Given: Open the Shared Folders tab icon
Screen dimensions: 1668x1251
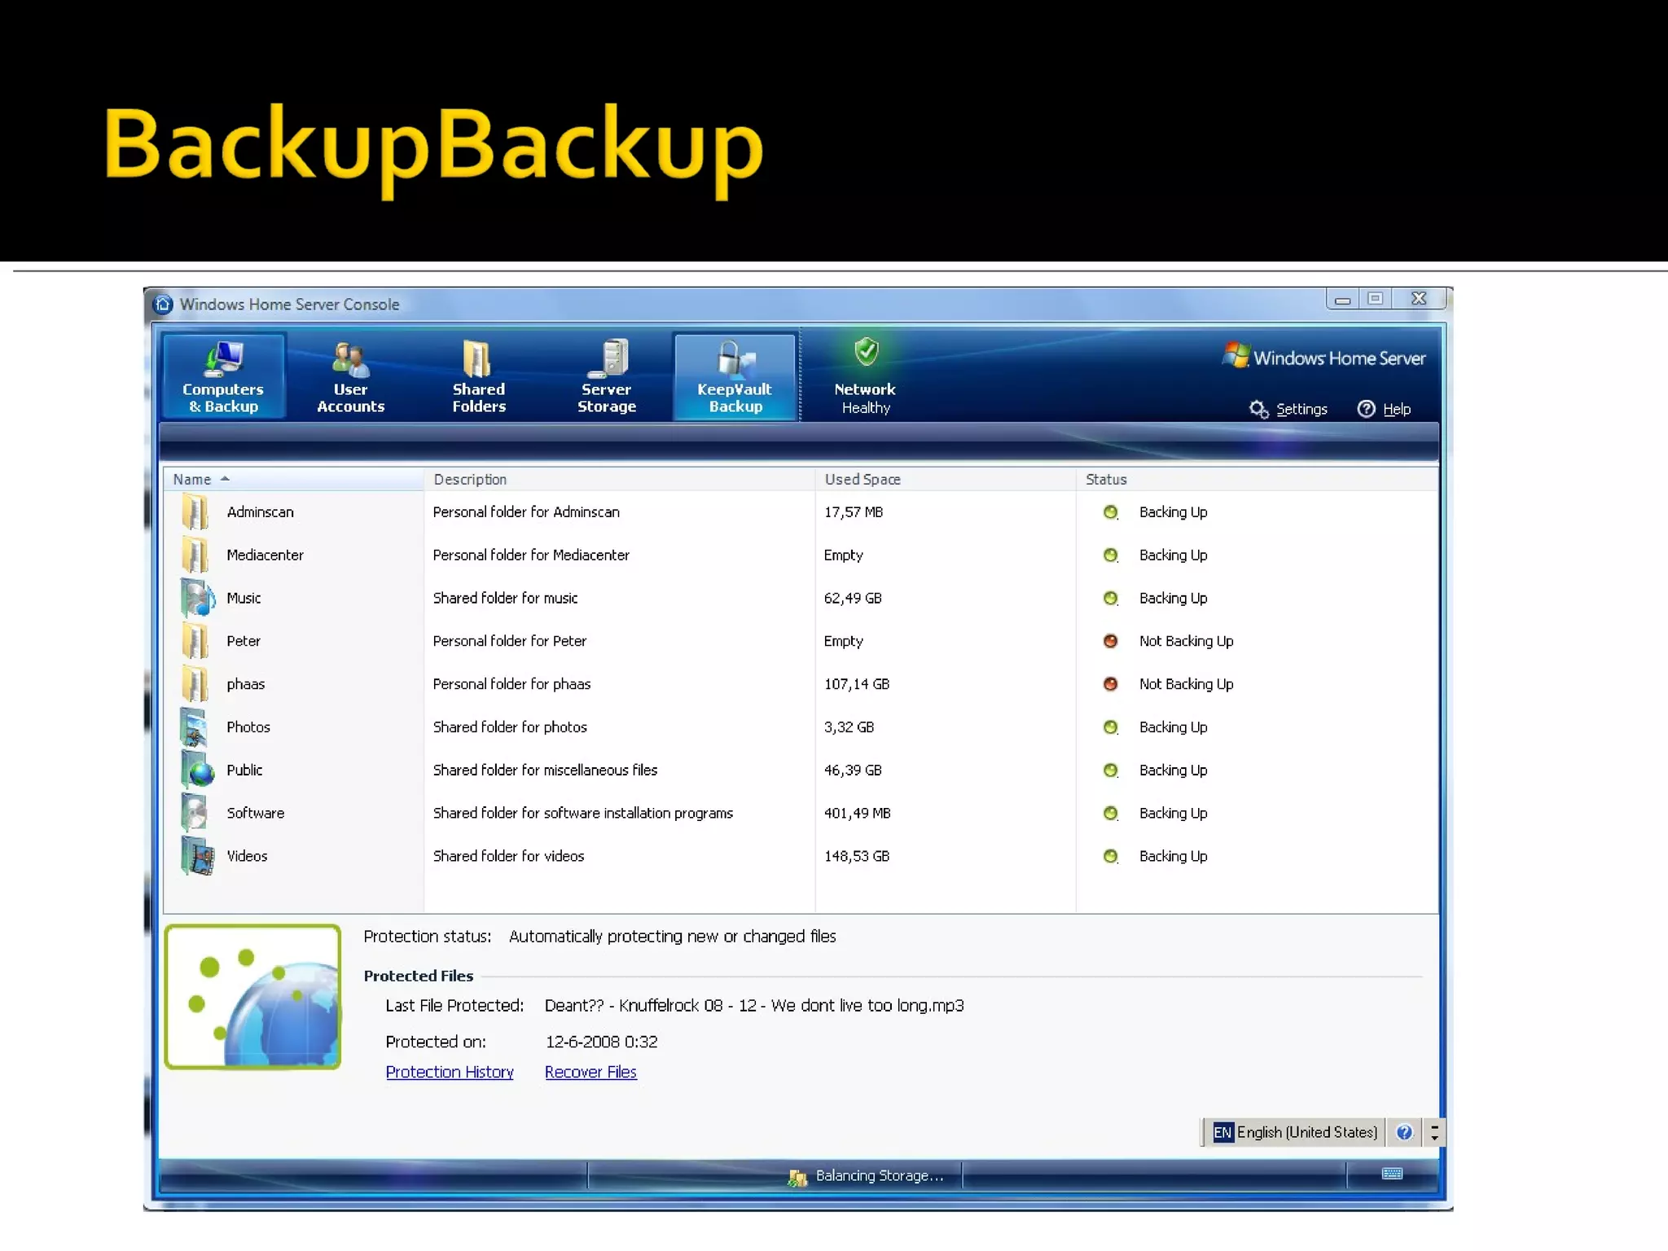Looking at the screenshot, I should point(478,358).
